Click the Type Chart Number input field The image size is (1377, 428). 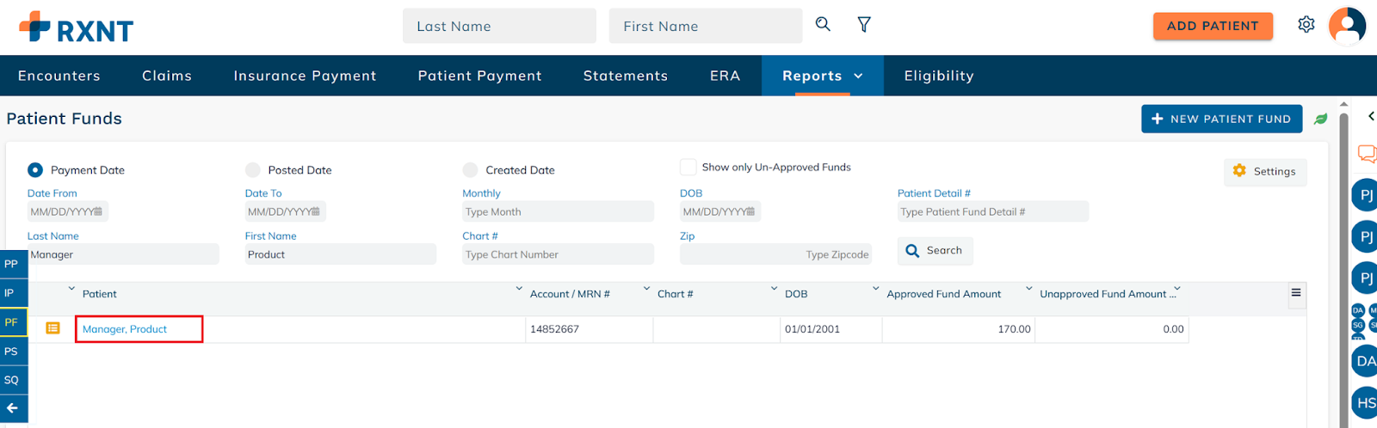(x=557, y=254)
